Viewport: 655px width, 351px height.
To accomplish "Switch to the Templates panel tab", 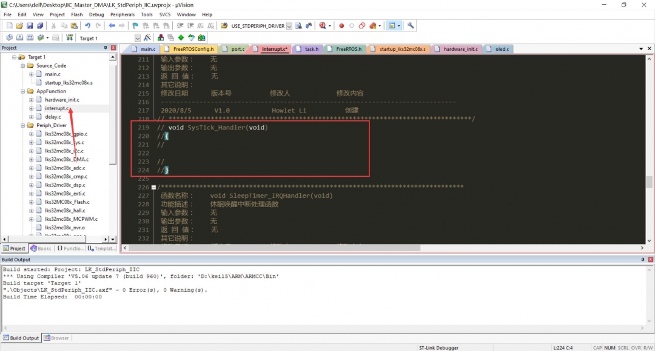I will tap(101, 249).
